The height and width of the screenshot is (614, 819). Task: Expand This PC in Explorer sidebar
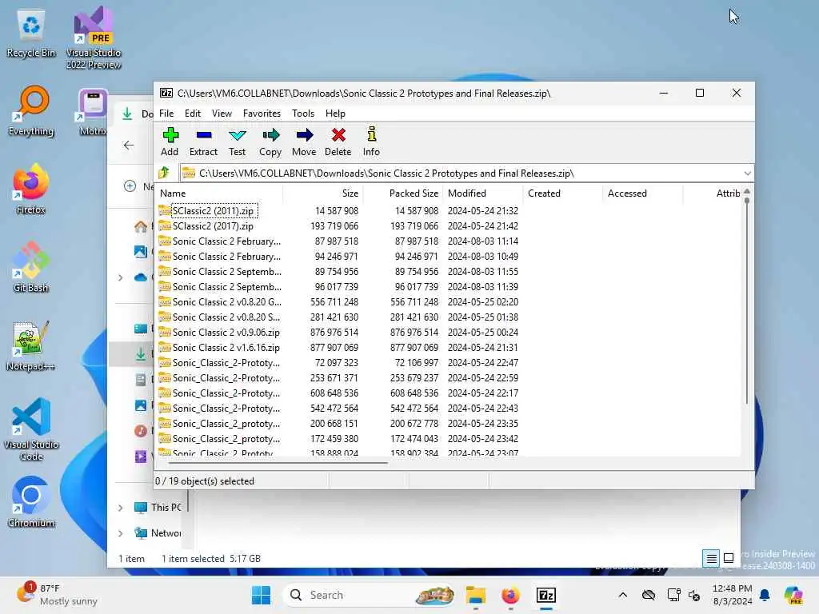click(x=121, y=508)
